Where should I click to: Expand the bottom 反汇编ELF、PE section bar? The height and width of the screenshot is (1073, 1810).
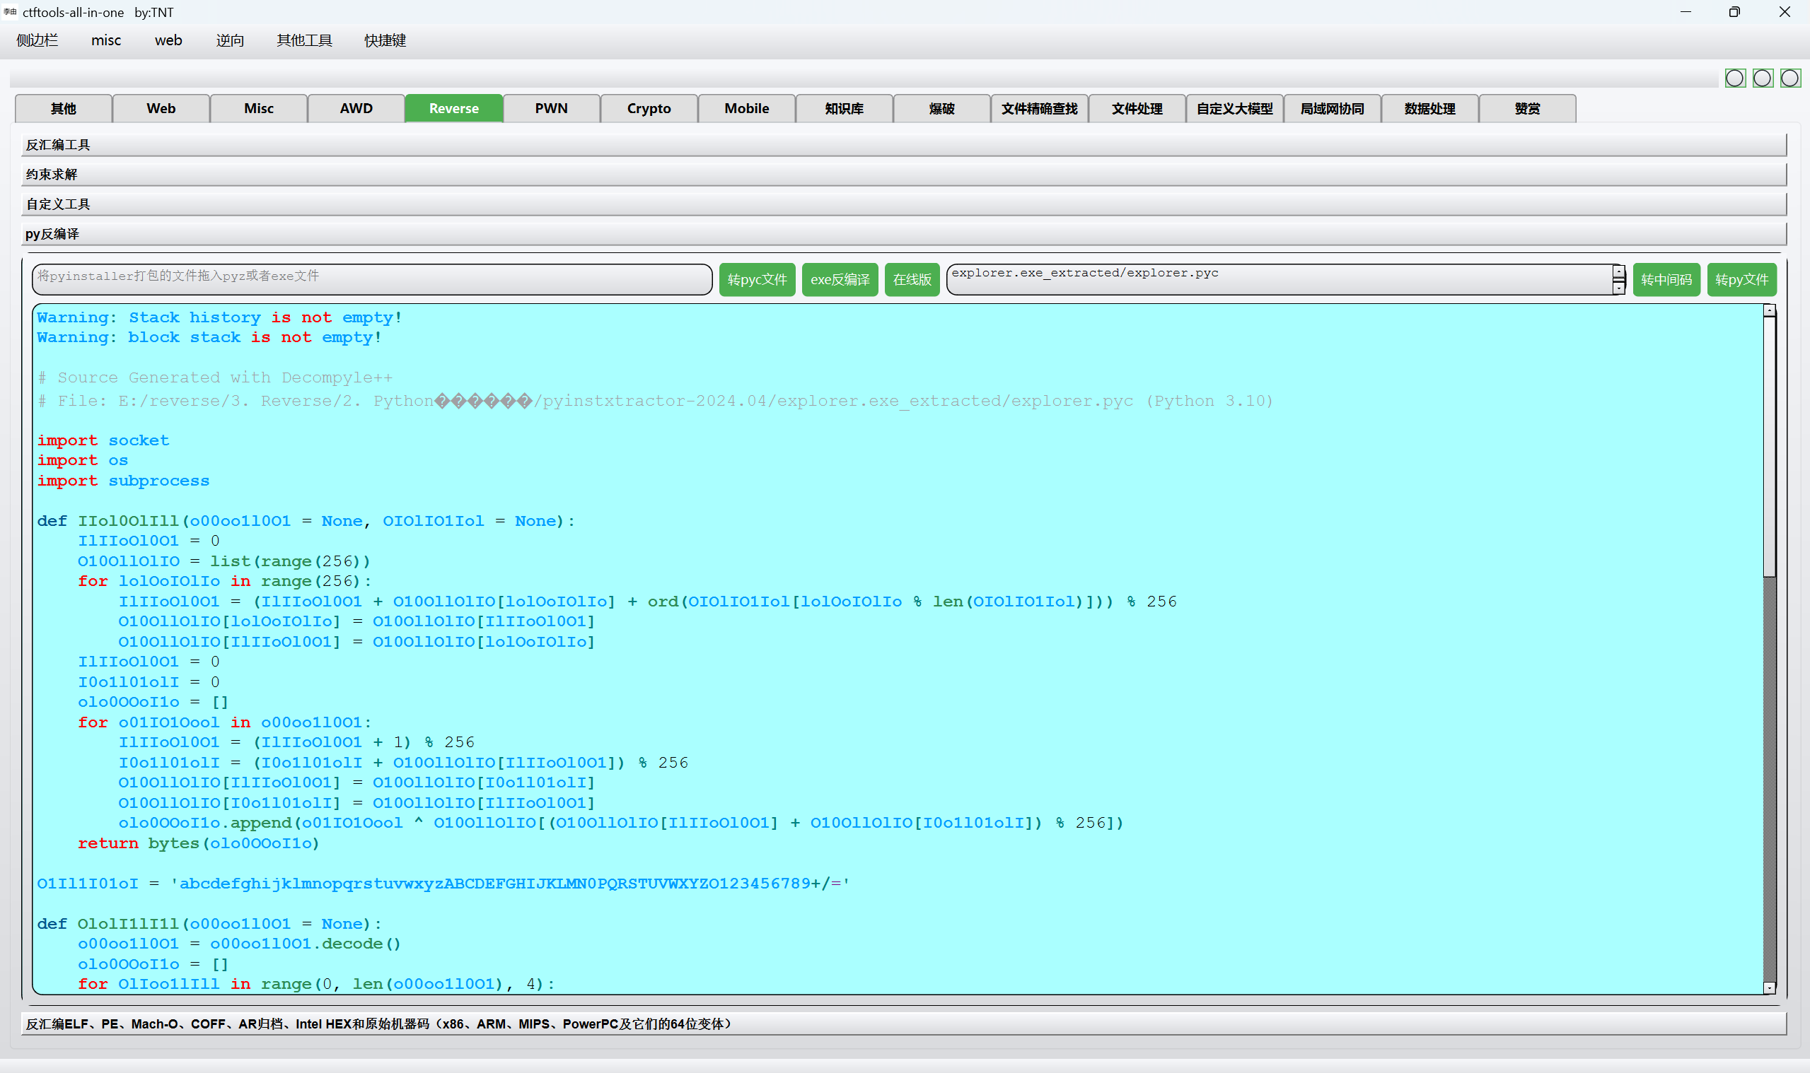pos(904,1024)
